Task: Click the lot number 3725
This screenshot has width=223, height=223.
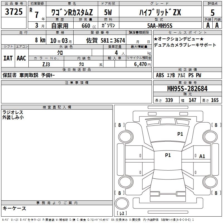Action: coord(14,12)
